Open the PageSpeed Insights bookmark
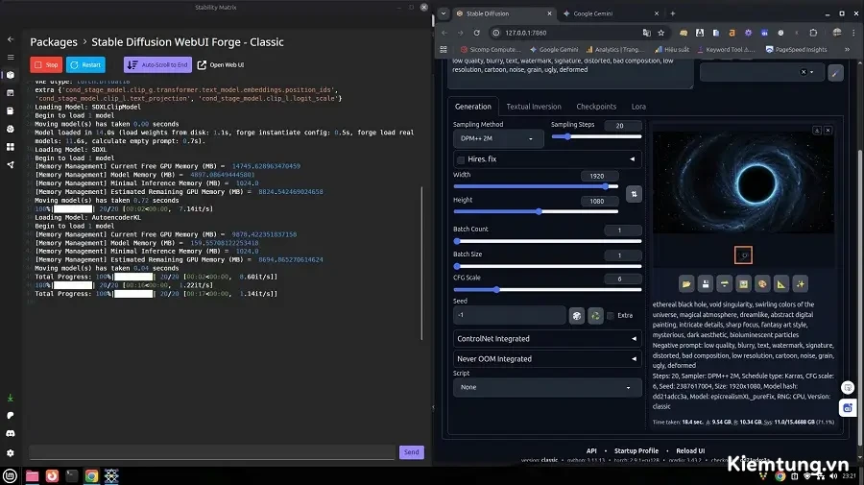This screenshot has height=485, width=864. click(x=796, y=50)
